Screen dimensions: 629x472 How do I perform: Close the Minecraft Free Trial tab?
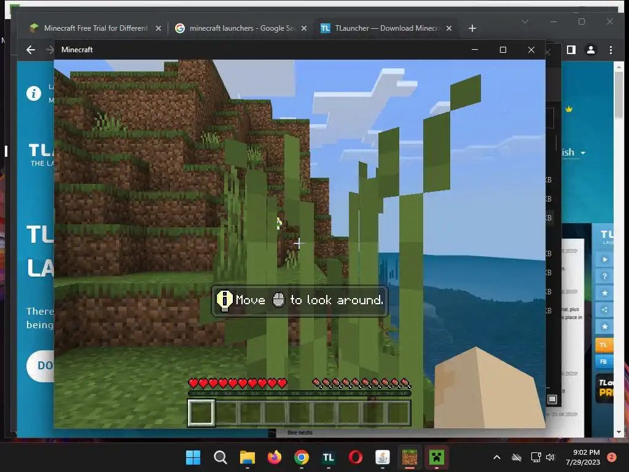click(x=158, y=28)
